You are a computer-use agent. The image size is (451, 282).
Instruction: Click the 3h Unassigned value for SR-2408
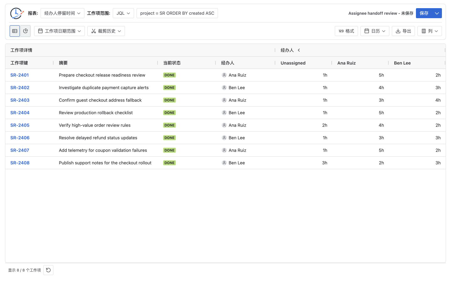(x=324, y=163)
